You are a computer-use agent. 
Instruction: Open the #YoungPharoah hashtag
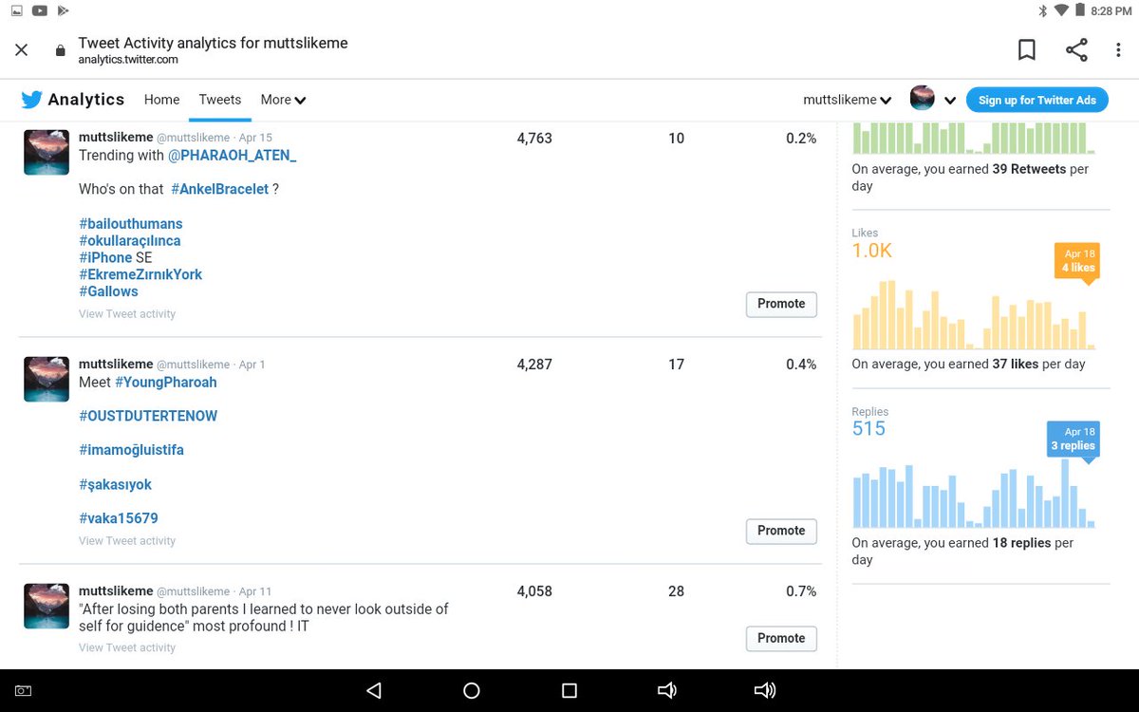point(166,383)
